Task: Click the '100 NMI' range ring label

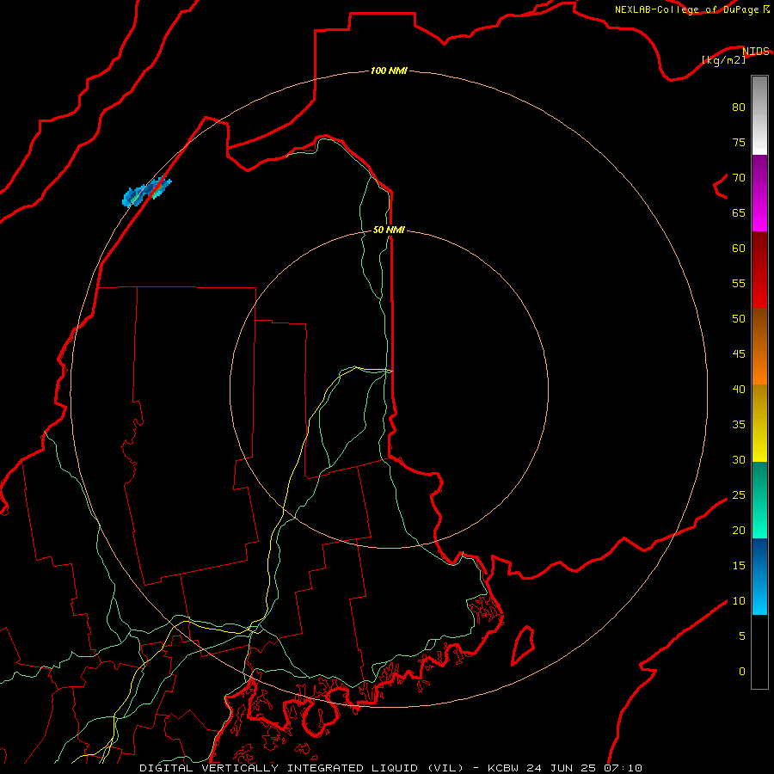Action: point(389,71)
